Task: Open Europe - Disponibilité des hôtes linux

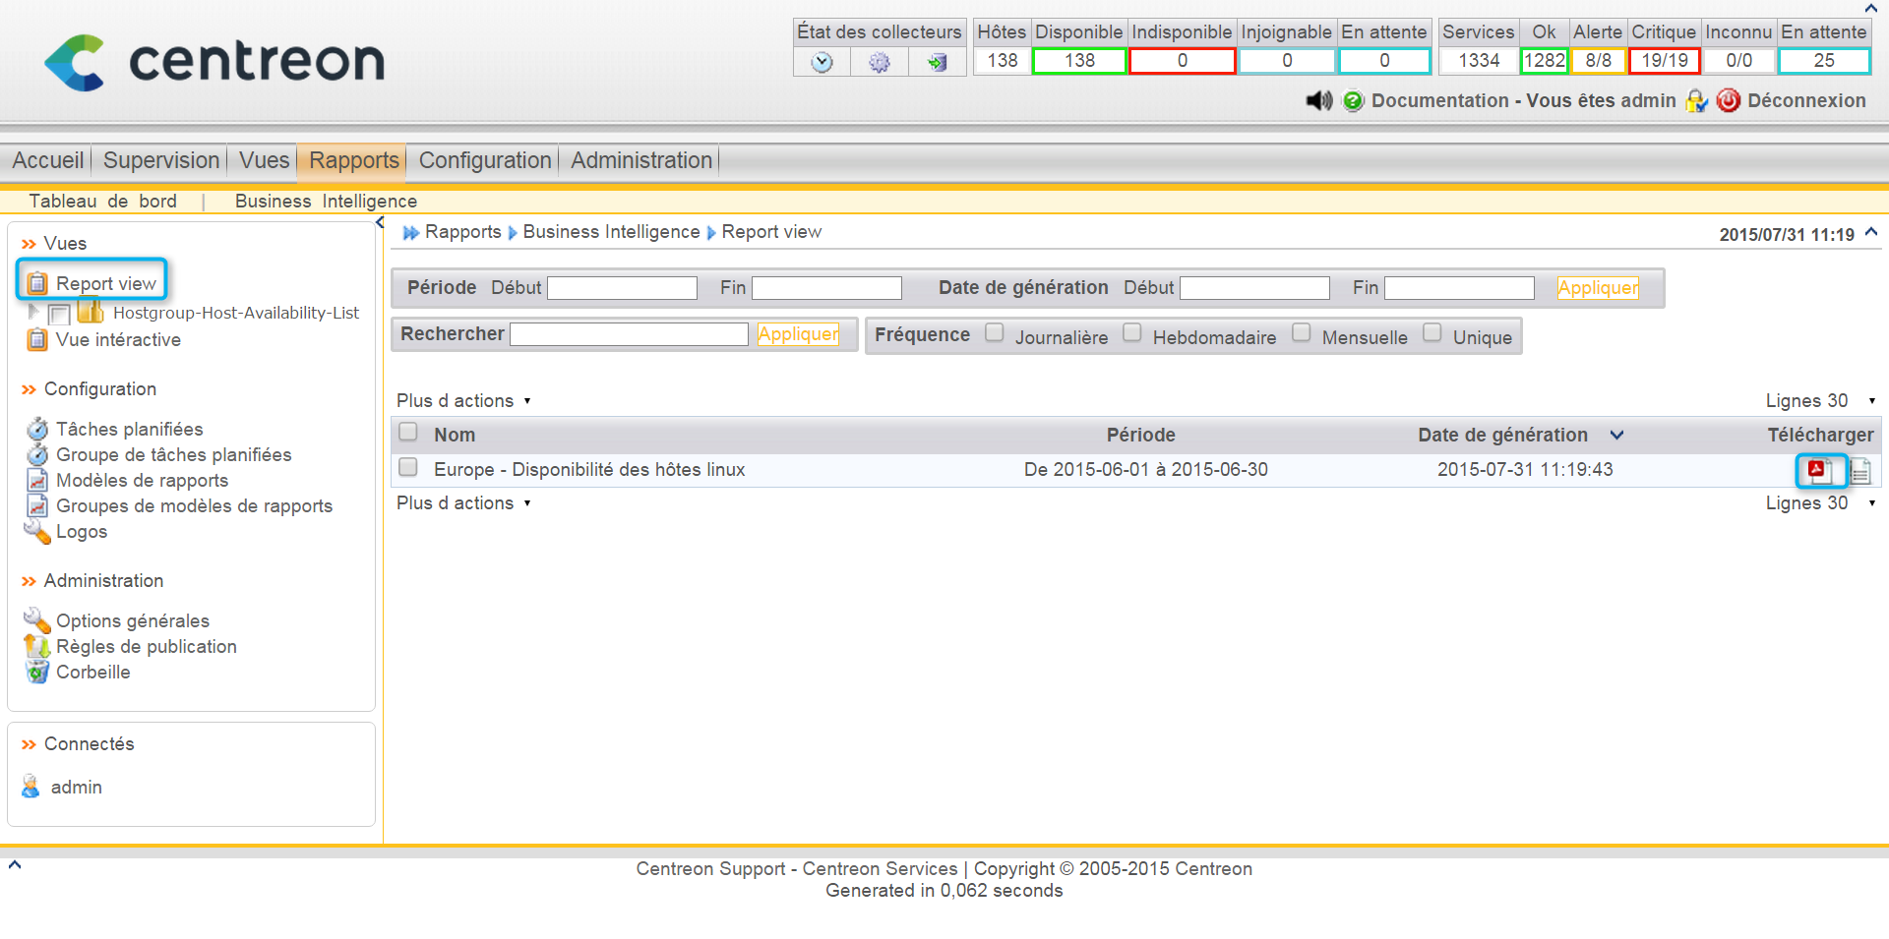Action: pyautogui.click(x=589, y=469)
